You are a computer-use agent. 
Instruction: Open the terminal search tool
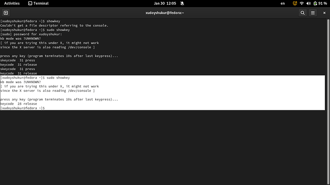[x=302, y=13]
